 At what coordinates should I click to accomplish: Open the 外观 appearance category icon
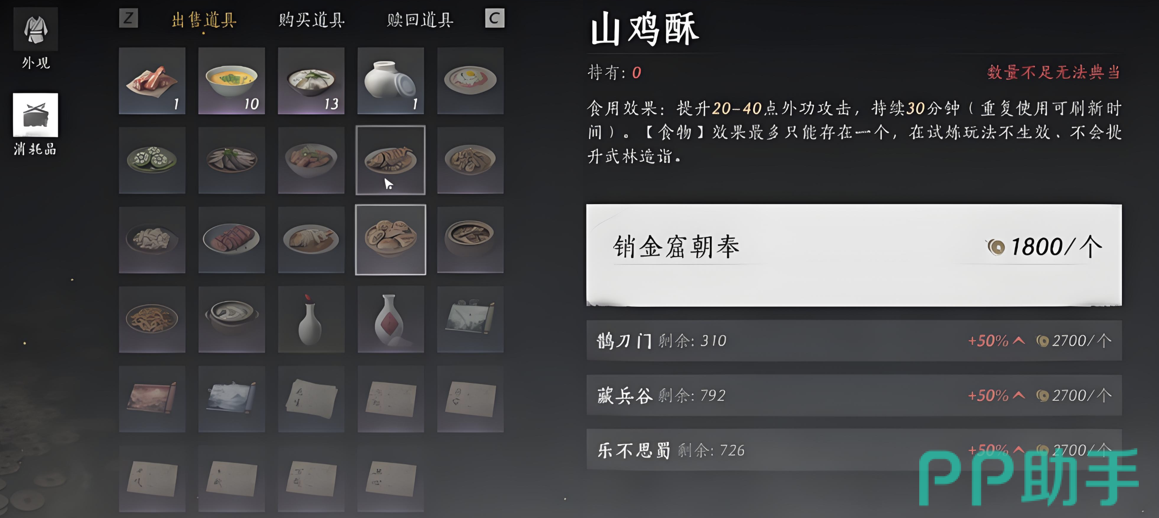36,29
